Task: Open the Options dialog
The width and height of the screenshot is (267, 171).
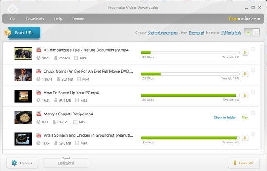Action: click(22, 163)
